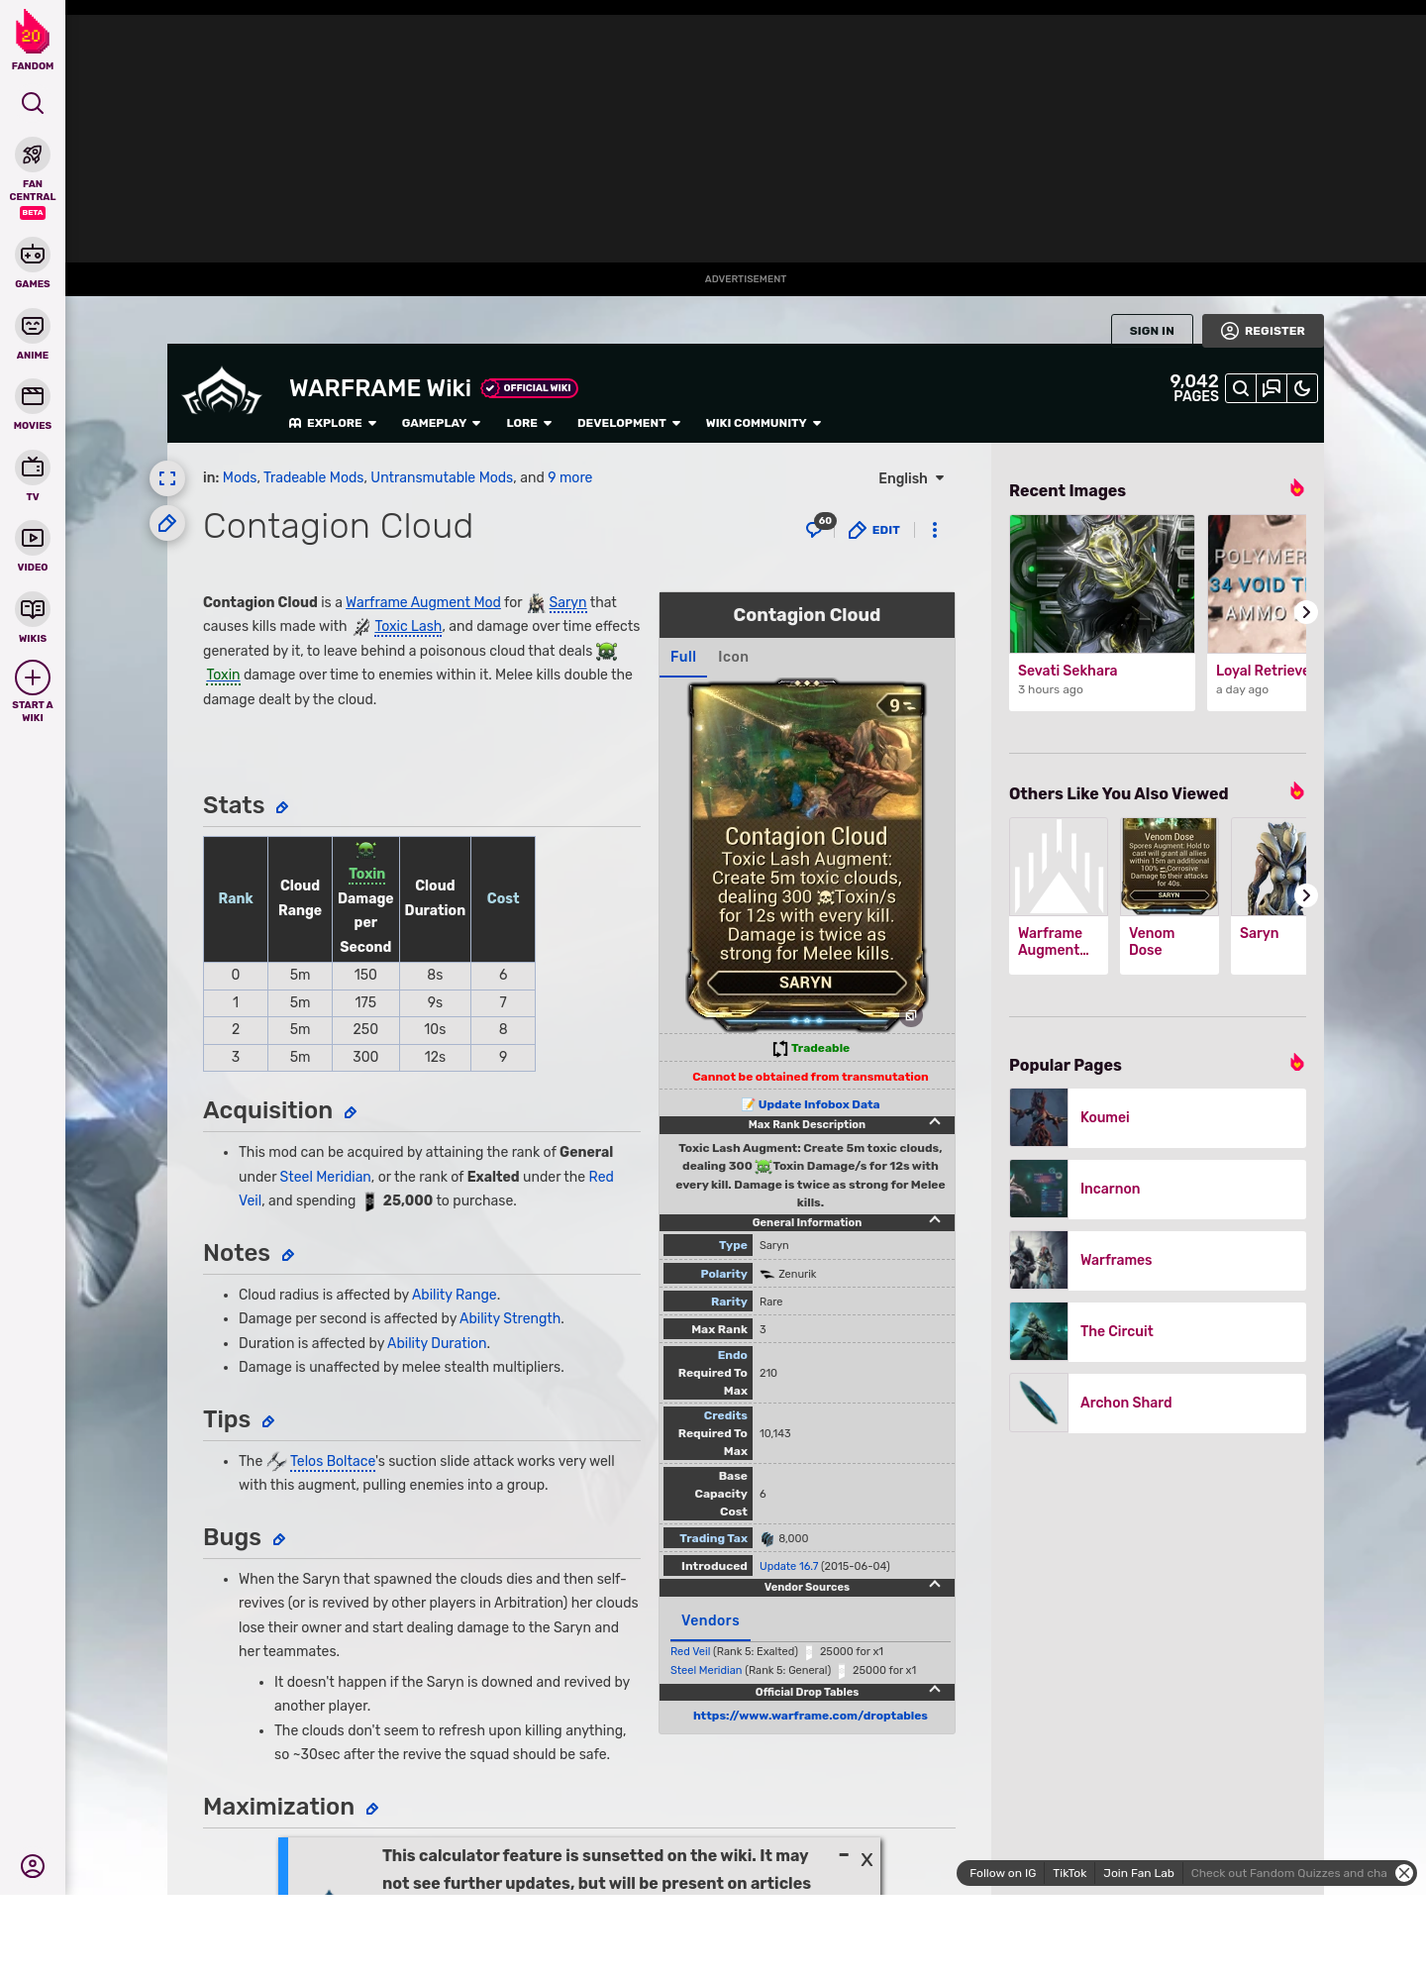The height and width of the screenshot is (1981, 1426).
Task: Switch to the Full infobox tab
Action: (683, 657)
